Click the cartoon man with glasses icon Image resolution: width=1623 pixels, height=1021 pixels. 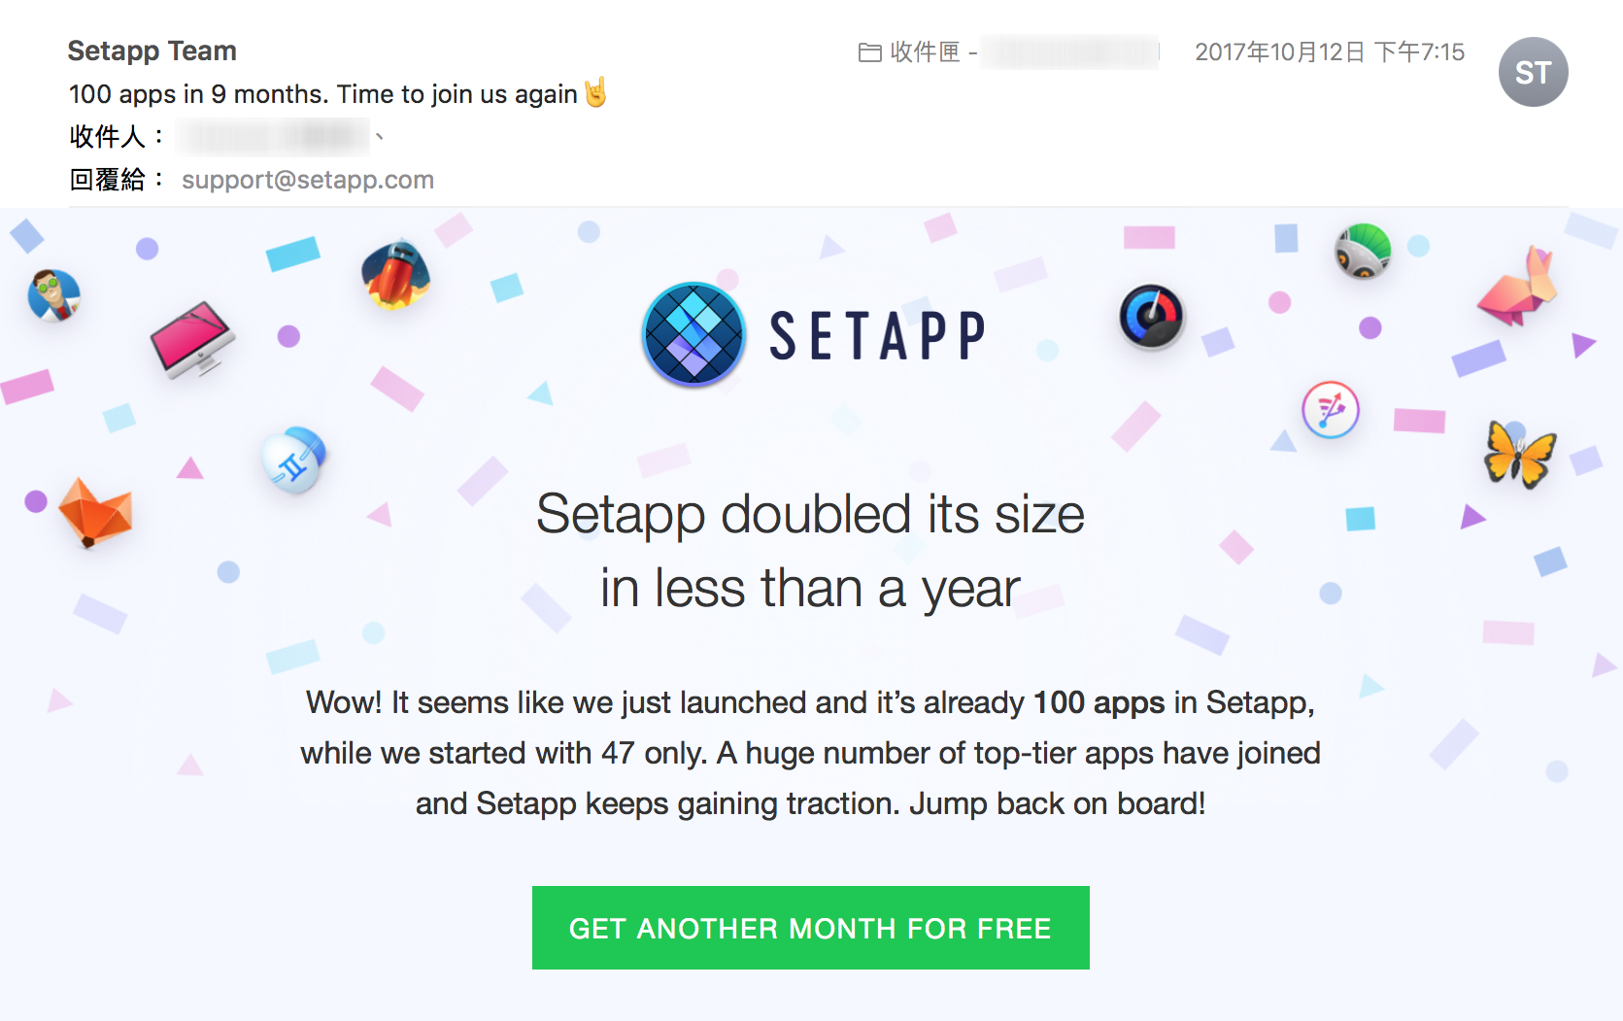point(53,295)
